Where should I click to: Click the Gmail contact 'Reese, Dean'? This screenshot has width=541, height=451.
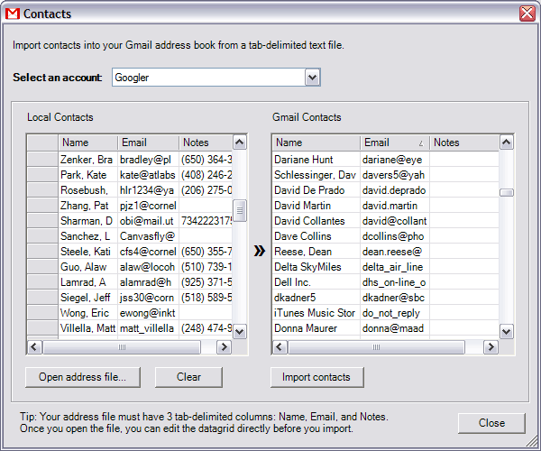click(316, 252)
